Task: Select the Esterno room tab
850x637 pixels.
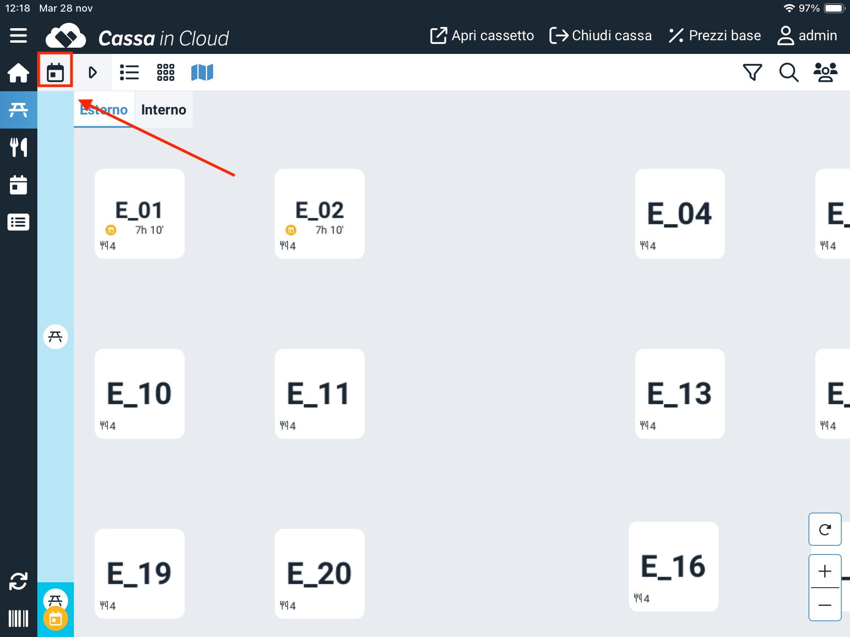Action: coord(104,110)
